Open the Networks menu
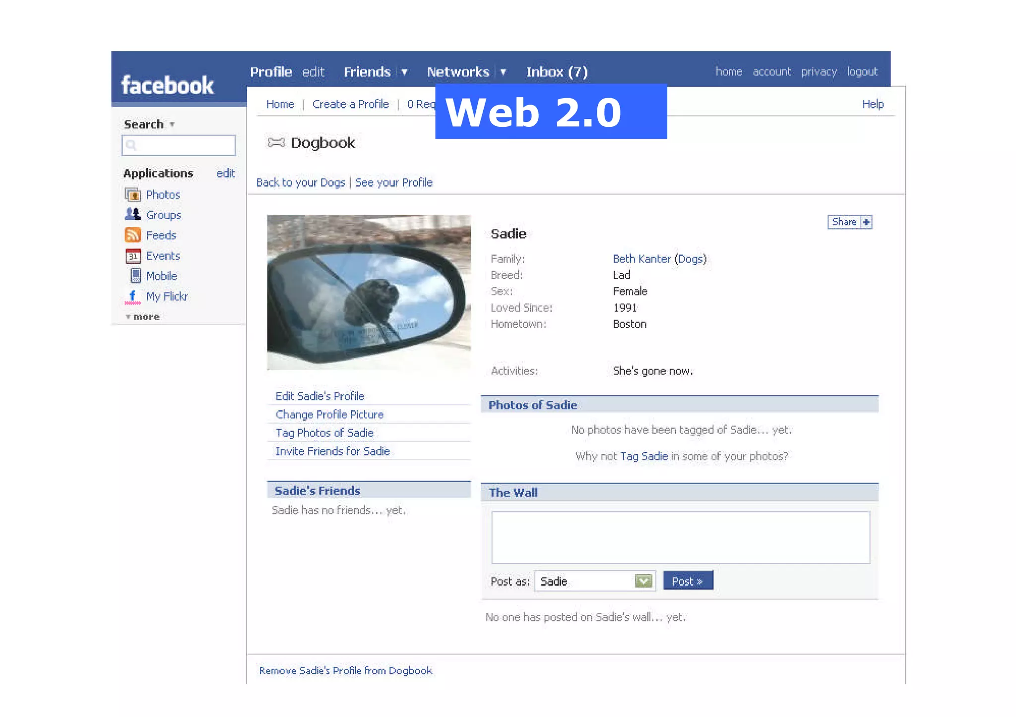This screenshot has height=717, width=1016. (458, 72)
